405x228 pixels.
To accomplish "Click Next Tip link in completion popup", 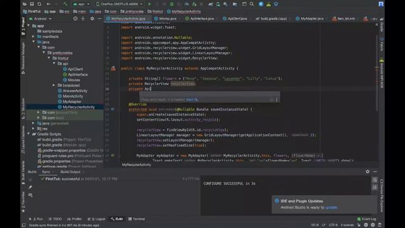I will [192, 99].
